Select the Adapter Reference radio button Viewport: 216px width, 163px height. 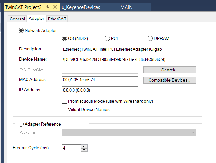point(21,124)
